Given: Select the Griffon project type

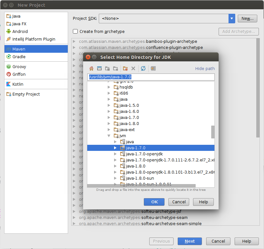Looking at the screenshot, I should click(36, 74).
